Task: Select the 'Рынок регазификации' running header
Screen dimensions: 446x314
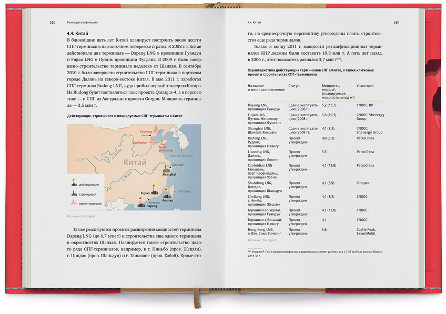Action: coord(83,23)
